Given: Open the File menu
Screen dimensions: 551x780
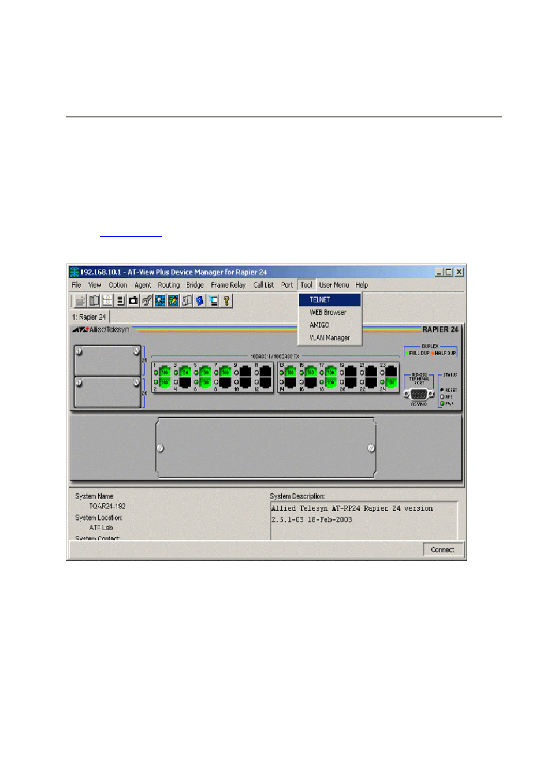Looking at the screenshot, I should (76, 285).
